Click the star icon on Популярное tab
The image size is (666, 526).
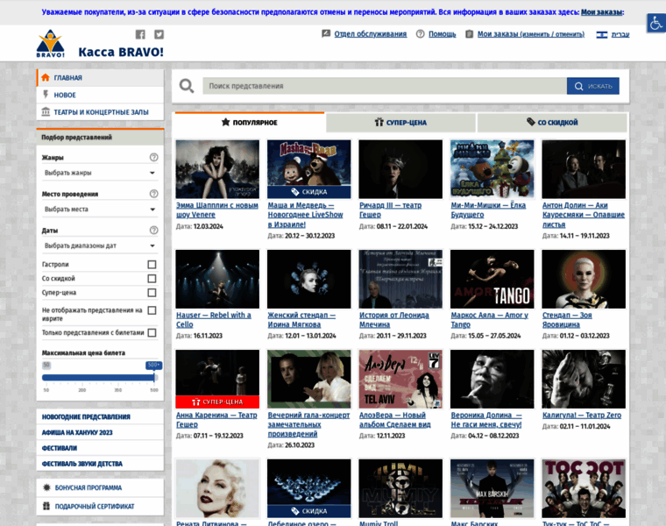tap(225, 123)
